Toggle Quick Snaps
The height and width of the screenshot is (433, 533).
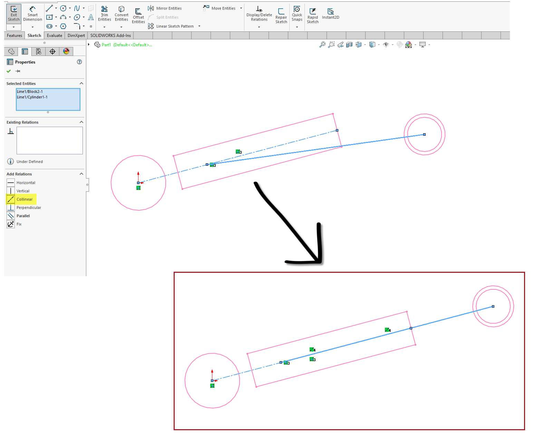[x=297, y=14]
